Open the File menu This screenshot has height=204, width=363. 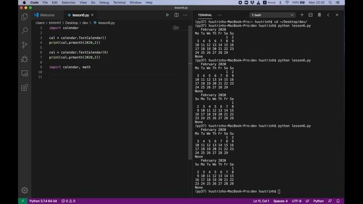pyautogui.click(x=45, y=2)
